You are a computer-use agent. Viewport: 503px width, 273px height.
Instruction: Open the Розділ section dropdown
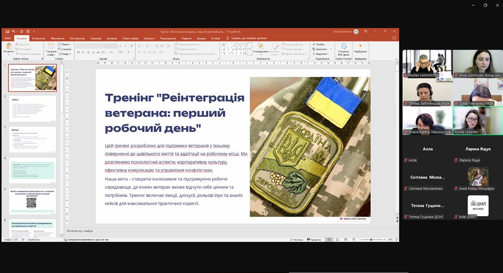[x=65, y=54]
